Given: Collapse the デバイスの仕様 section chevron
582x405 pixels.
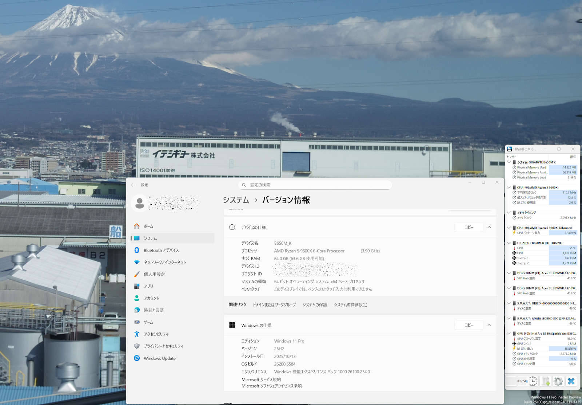Looking at the screenshot, I should click(489, 227).
